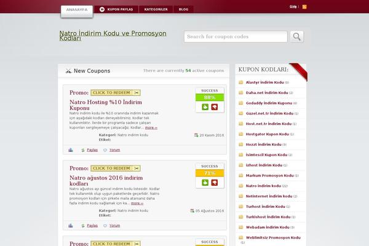Viewport: 369px width, 246px height.
Task: Open Netinternet İndirim kodu category
Action: point(269,196)
